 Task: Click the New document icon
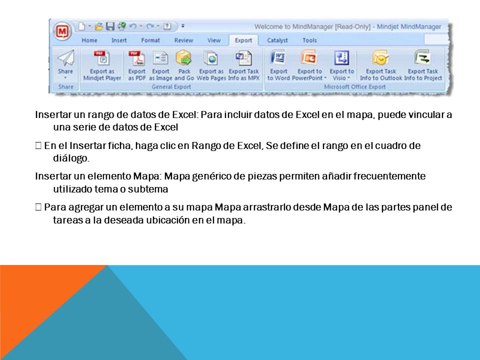[x=81, y=26]
